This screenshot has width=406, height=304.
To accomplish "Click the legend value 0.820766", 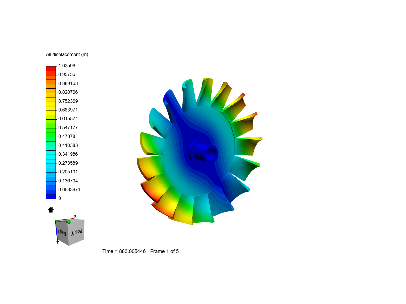I will [x=68, y=92].
